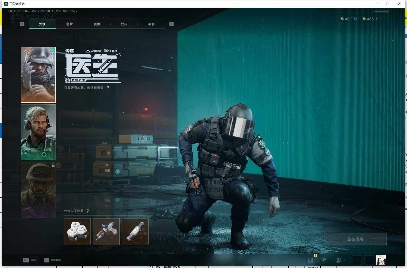Viewport: 407px width, 268px height.
Task: Click the 救赎之手 skin subtitle
Action: tap(78, 80)
